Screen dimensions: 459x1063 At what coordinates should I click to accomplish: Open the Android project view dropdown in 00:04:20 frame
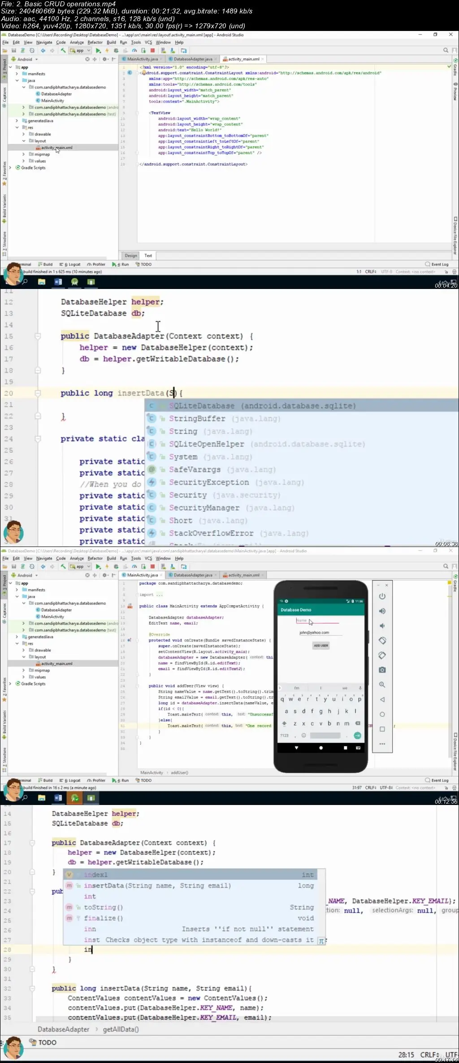(x=25, y=59)
